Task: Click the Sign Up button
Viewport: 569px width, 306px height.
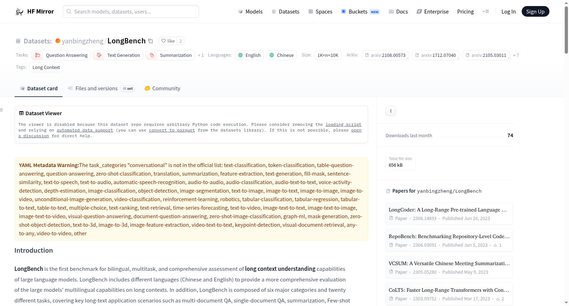Action: (x=535, y=11)
